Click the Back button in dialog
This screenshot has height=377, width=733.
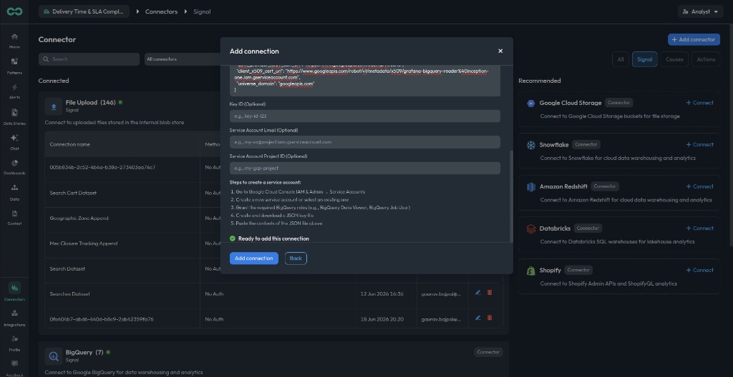(296, 258)
